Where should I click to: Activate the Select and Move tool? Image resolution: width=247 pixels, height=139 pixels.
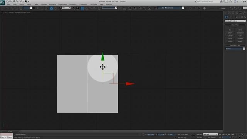click(x=51, y=8)
